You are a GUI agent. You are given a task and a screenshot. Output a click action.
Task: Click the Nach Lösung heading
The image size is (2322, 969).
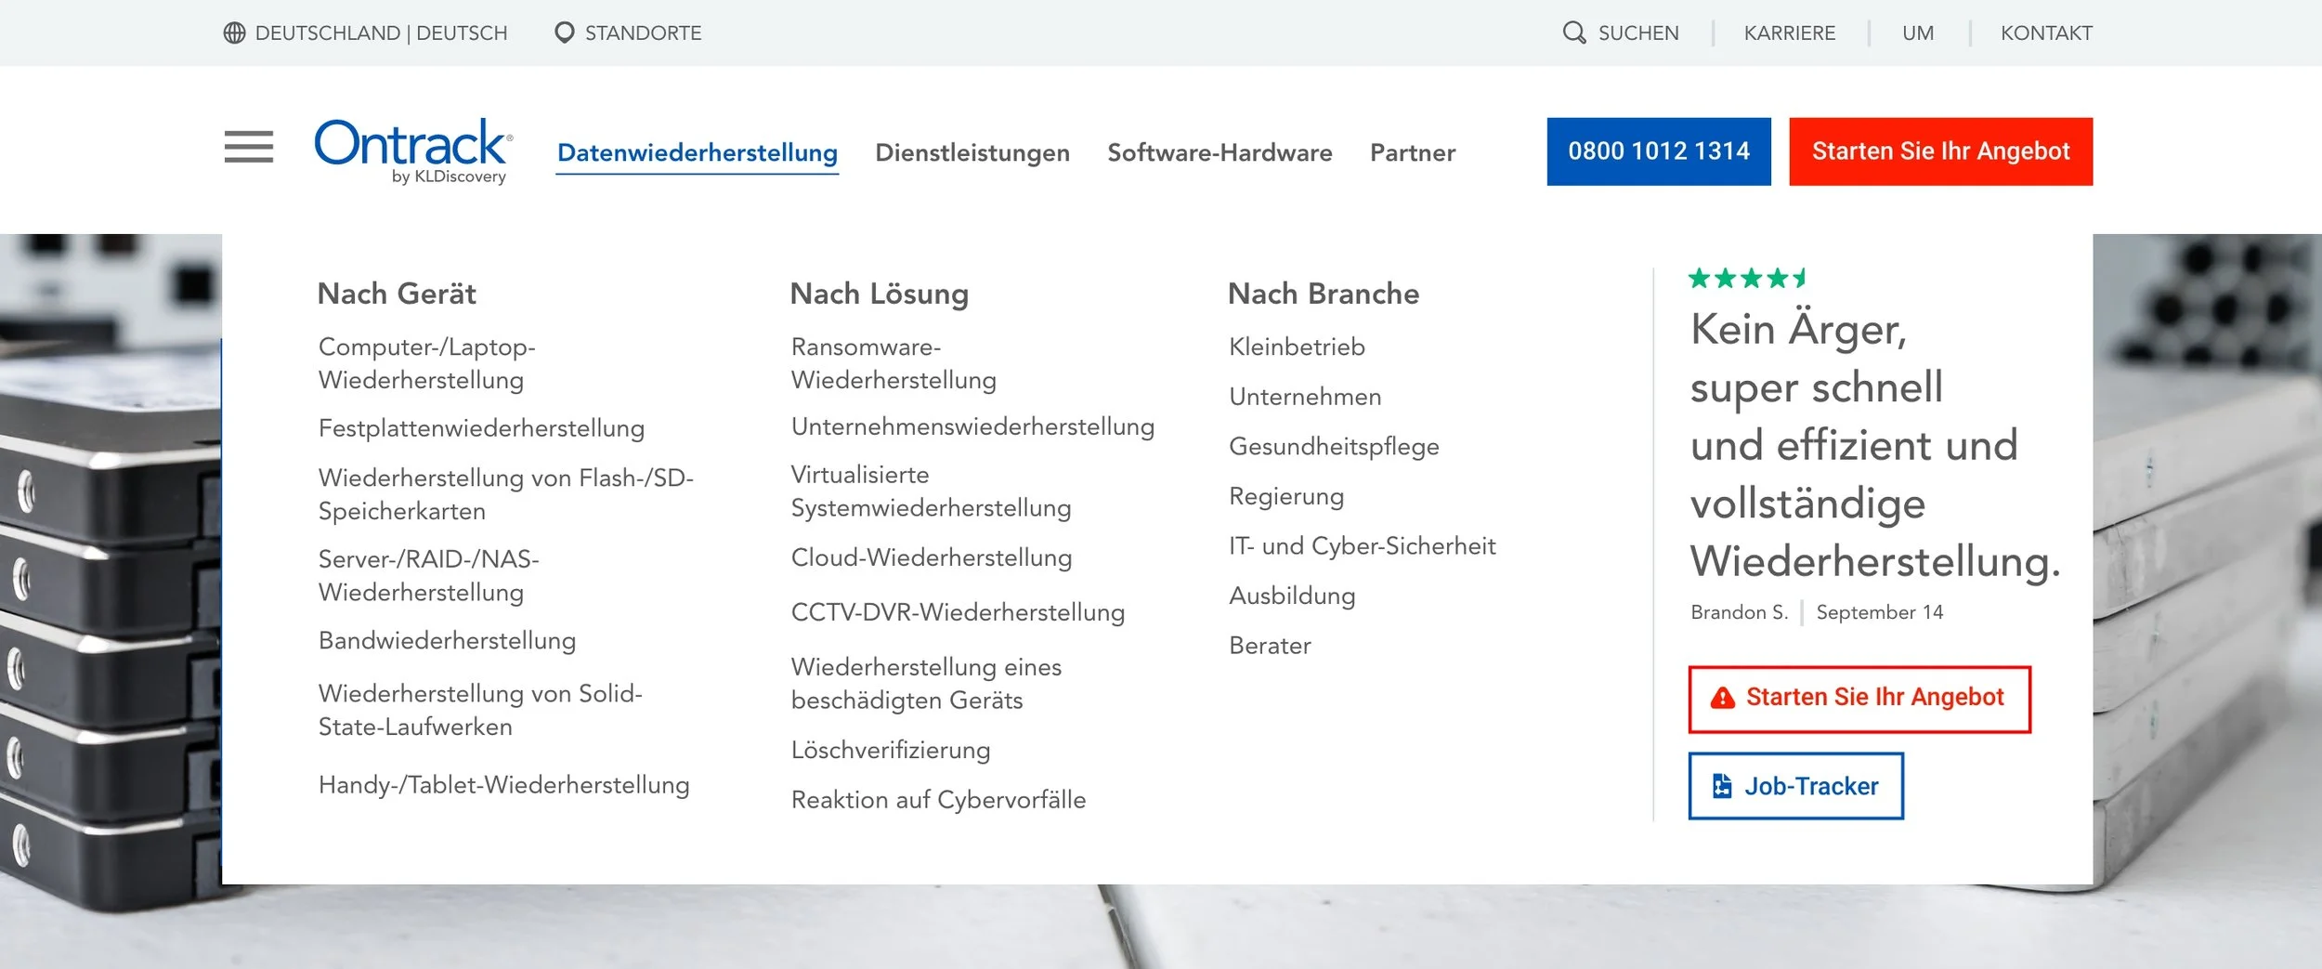click(x=879, y=294)
